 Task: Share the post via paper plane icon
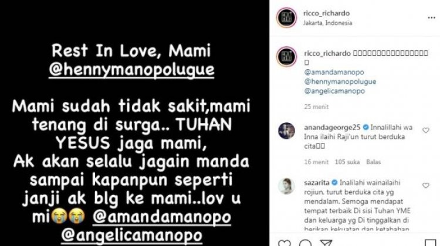click(326, 243)
